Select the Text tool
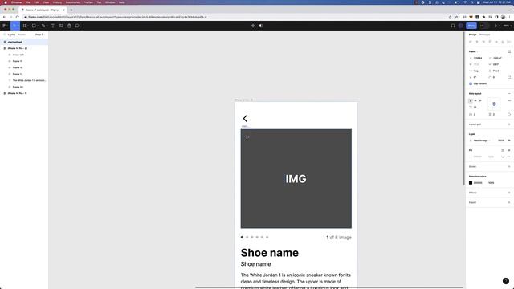The image size is (514, 289). pyautogui.click(x=53, y=26)
